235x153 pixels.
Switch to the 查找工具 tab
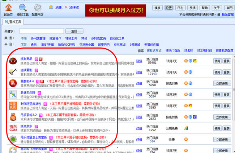(13, 22)
